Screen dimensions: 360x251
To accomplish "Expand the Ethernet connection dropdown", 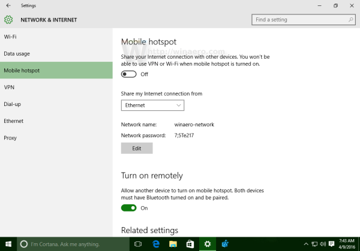I will [152, 105].
